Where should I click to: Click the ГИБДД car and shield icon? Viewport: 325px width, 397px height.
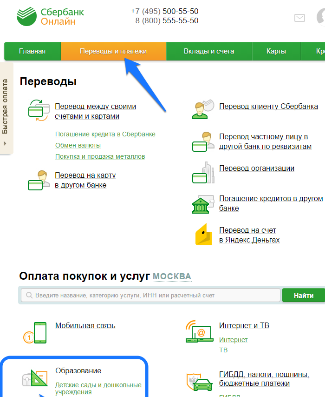[x=199, y=382]
